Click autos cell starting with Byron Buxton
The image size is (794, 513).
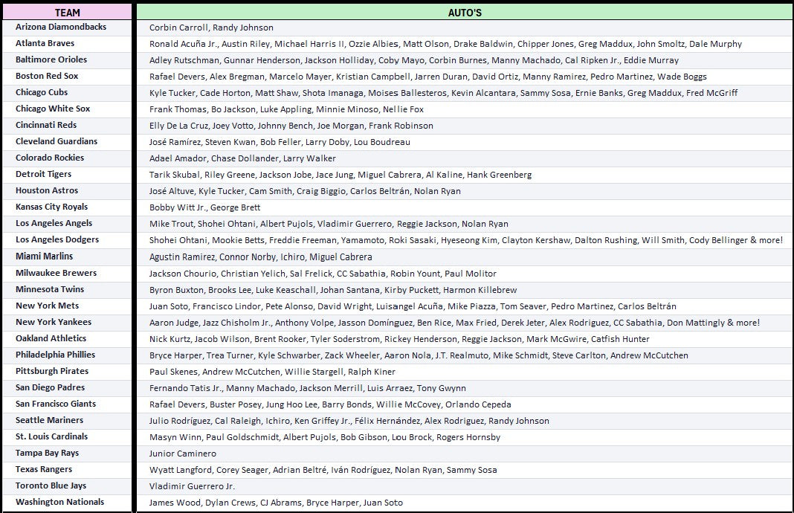pyautogui.click(x=465, y=290)
